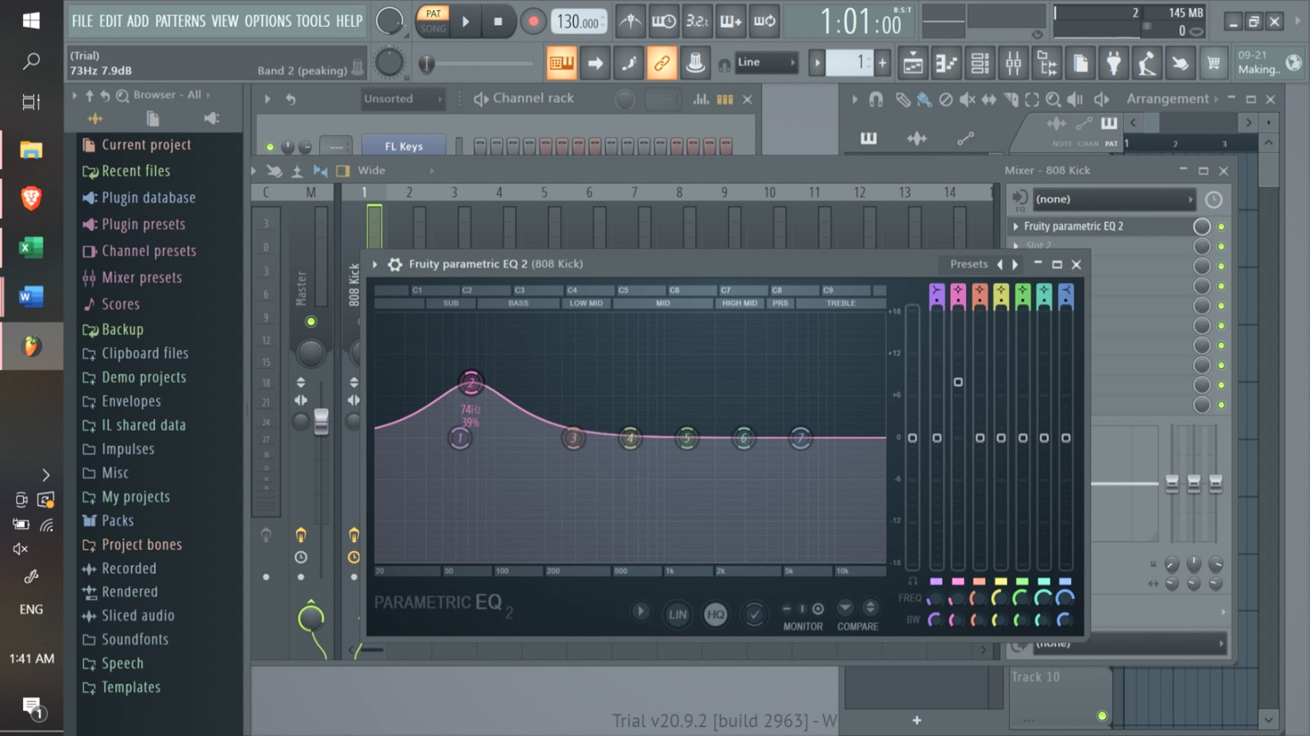Toggle the HQ button in Parametric EQ

(x=715, y=614)
